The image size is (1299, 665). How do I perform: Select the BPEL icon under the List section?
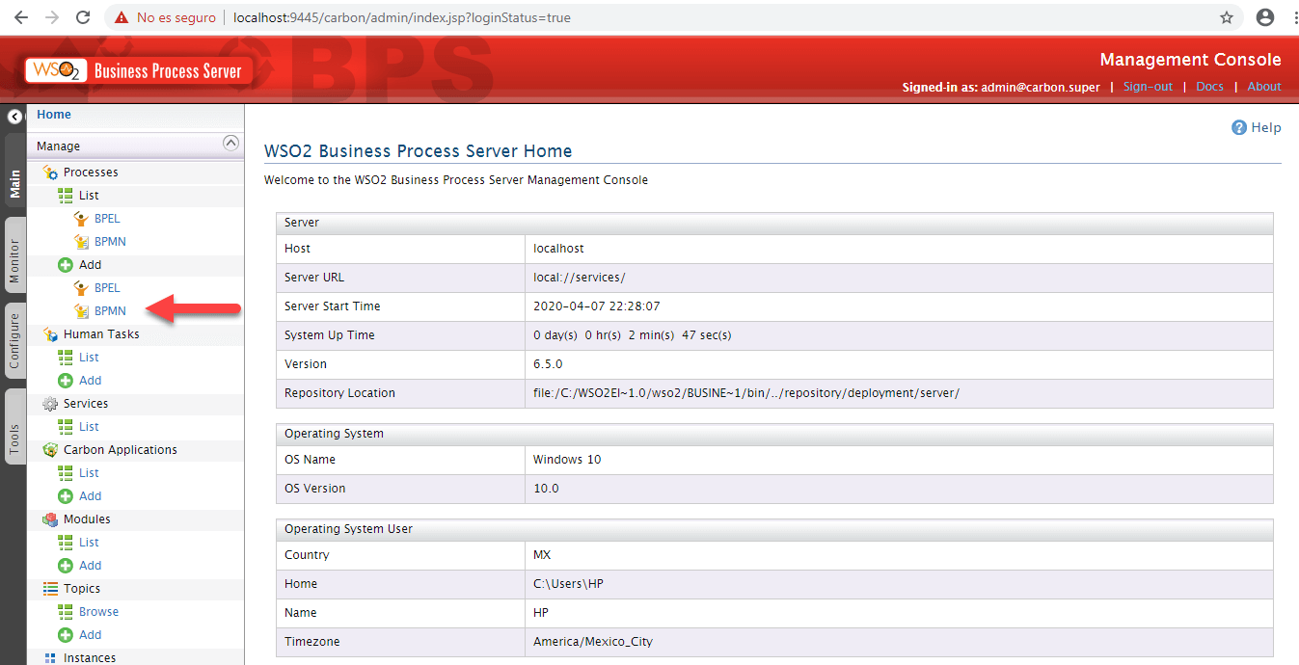click(x=82, y=218)
